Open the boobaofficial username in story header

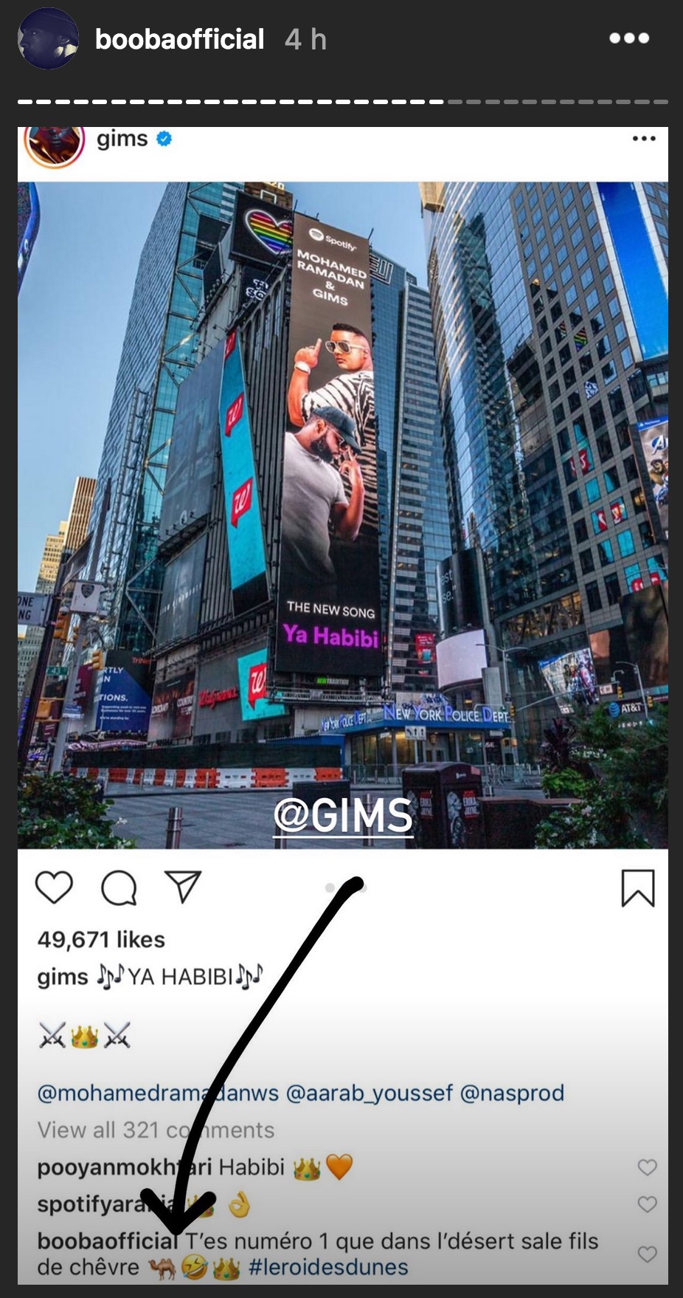pos(179,39)
